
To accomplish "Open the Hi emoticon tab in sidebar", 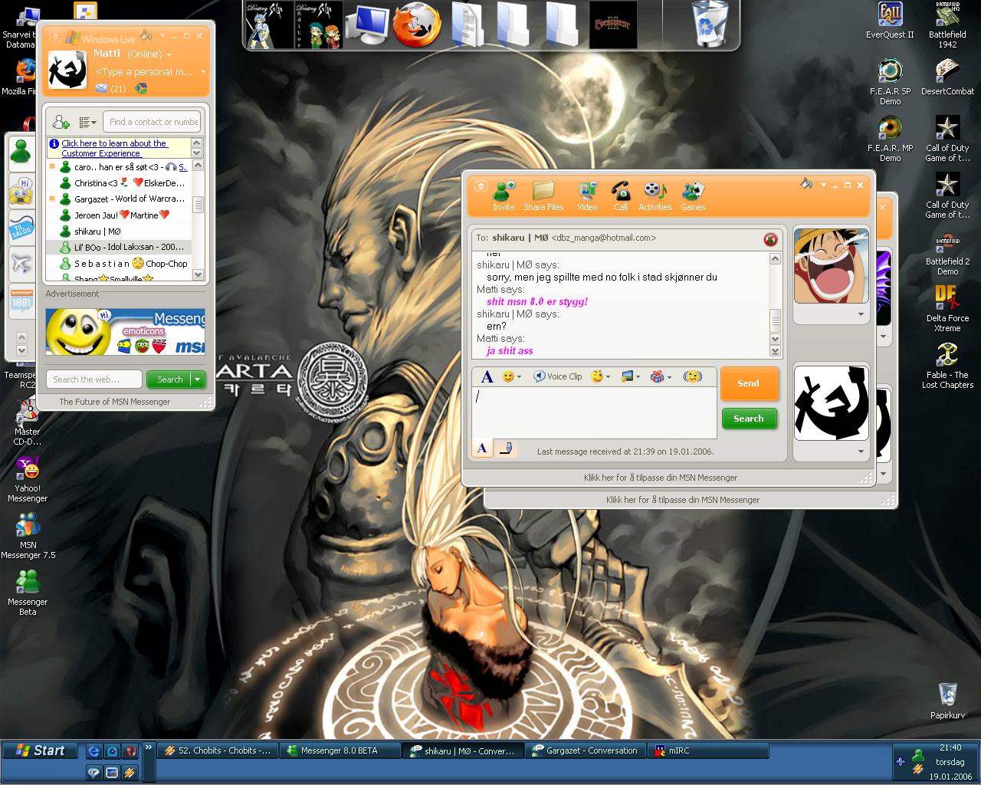I will pos(21,190).
